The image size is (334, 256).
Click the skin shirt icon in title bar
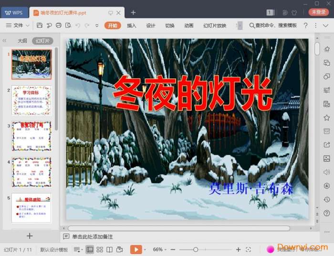(294, 12)
